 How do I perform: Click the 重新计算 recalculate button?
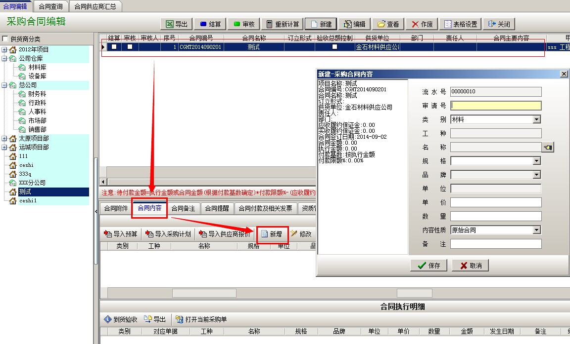(x=282, y=24)
